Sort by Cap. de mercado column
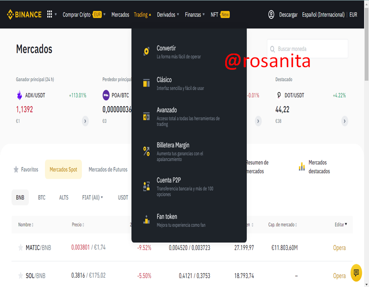 click(x=283, y=225)
